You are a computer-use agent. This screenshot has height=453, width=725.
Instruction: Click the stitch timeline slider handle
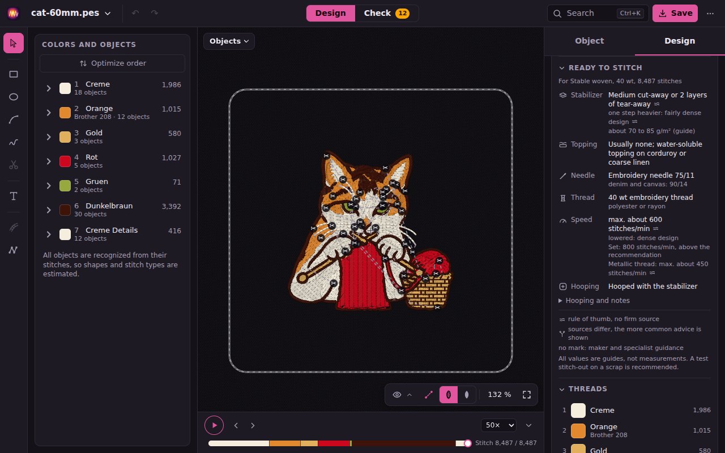pyautogui.click(x=468, y=443)
